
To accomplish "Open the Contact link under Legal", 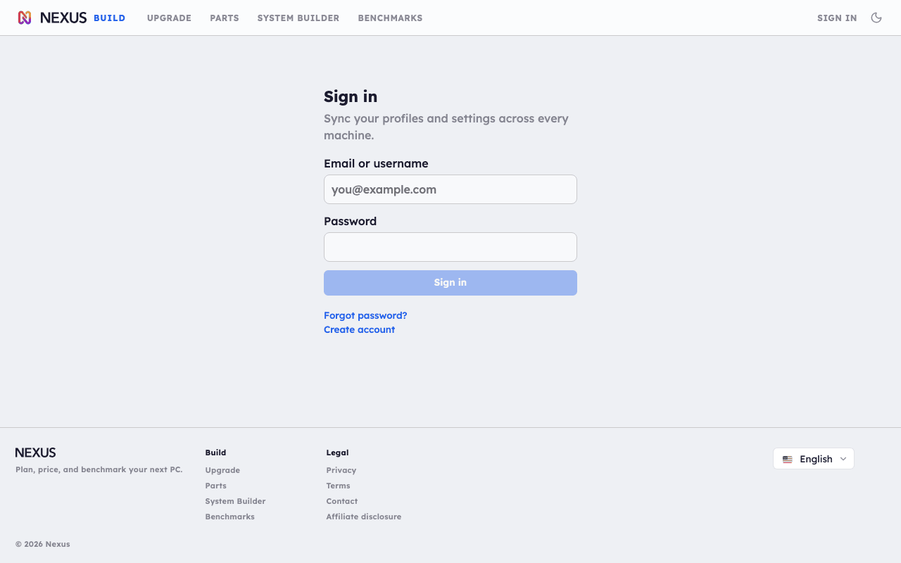I will tap(342, 501).
